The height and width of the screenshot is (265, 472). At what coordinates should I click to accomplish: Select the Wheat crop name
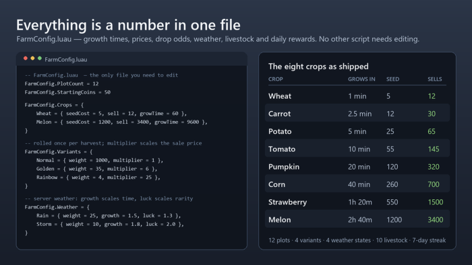[x=280, y=96]
